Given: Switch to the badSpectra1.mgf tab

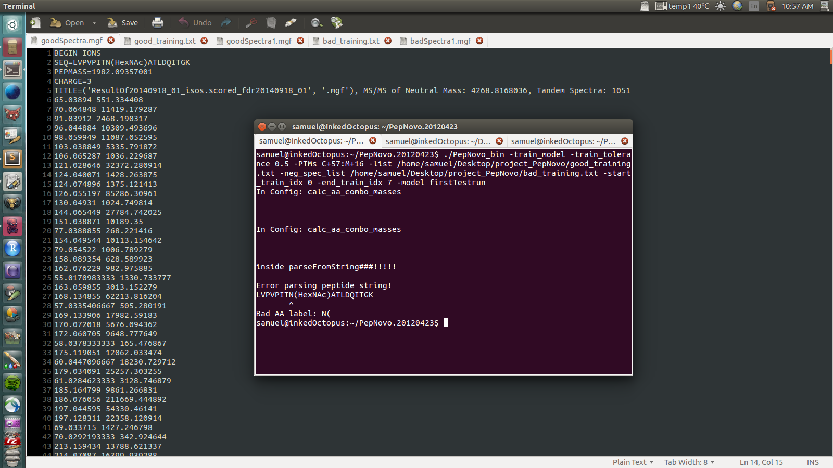Looking at the screenshot, I should [440, 41].
